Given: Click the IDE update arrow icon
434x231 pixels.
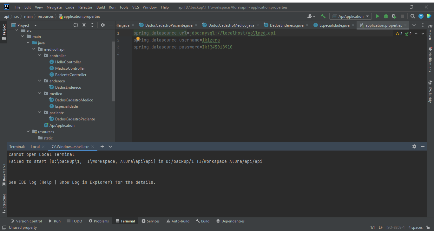Looking at the screenshot, I should click(421, 16).
